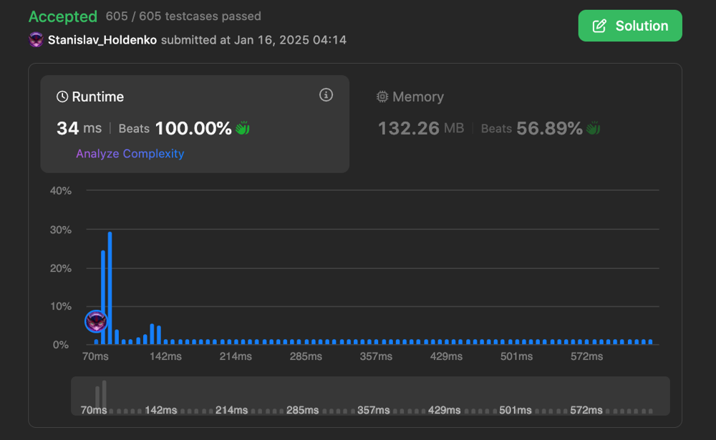Click the 142ms label on chart axis
The width and height of the screenshot is (716, 440).
166,356
